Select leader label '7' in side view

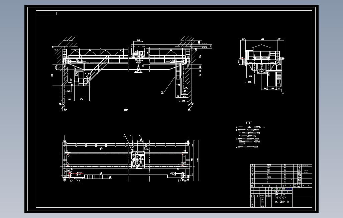284,93
